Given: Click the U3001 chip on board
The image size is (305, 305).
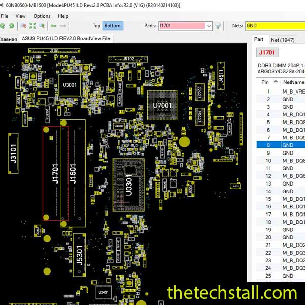Looking at the screenshot, I should (70, 85).
